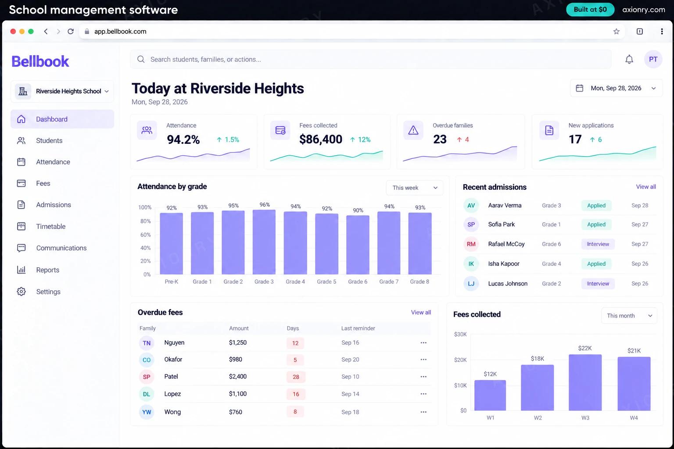Click the IK avatar for Isha Kapoor
This screenshot has width=674, height=449.
click(471, 264)
